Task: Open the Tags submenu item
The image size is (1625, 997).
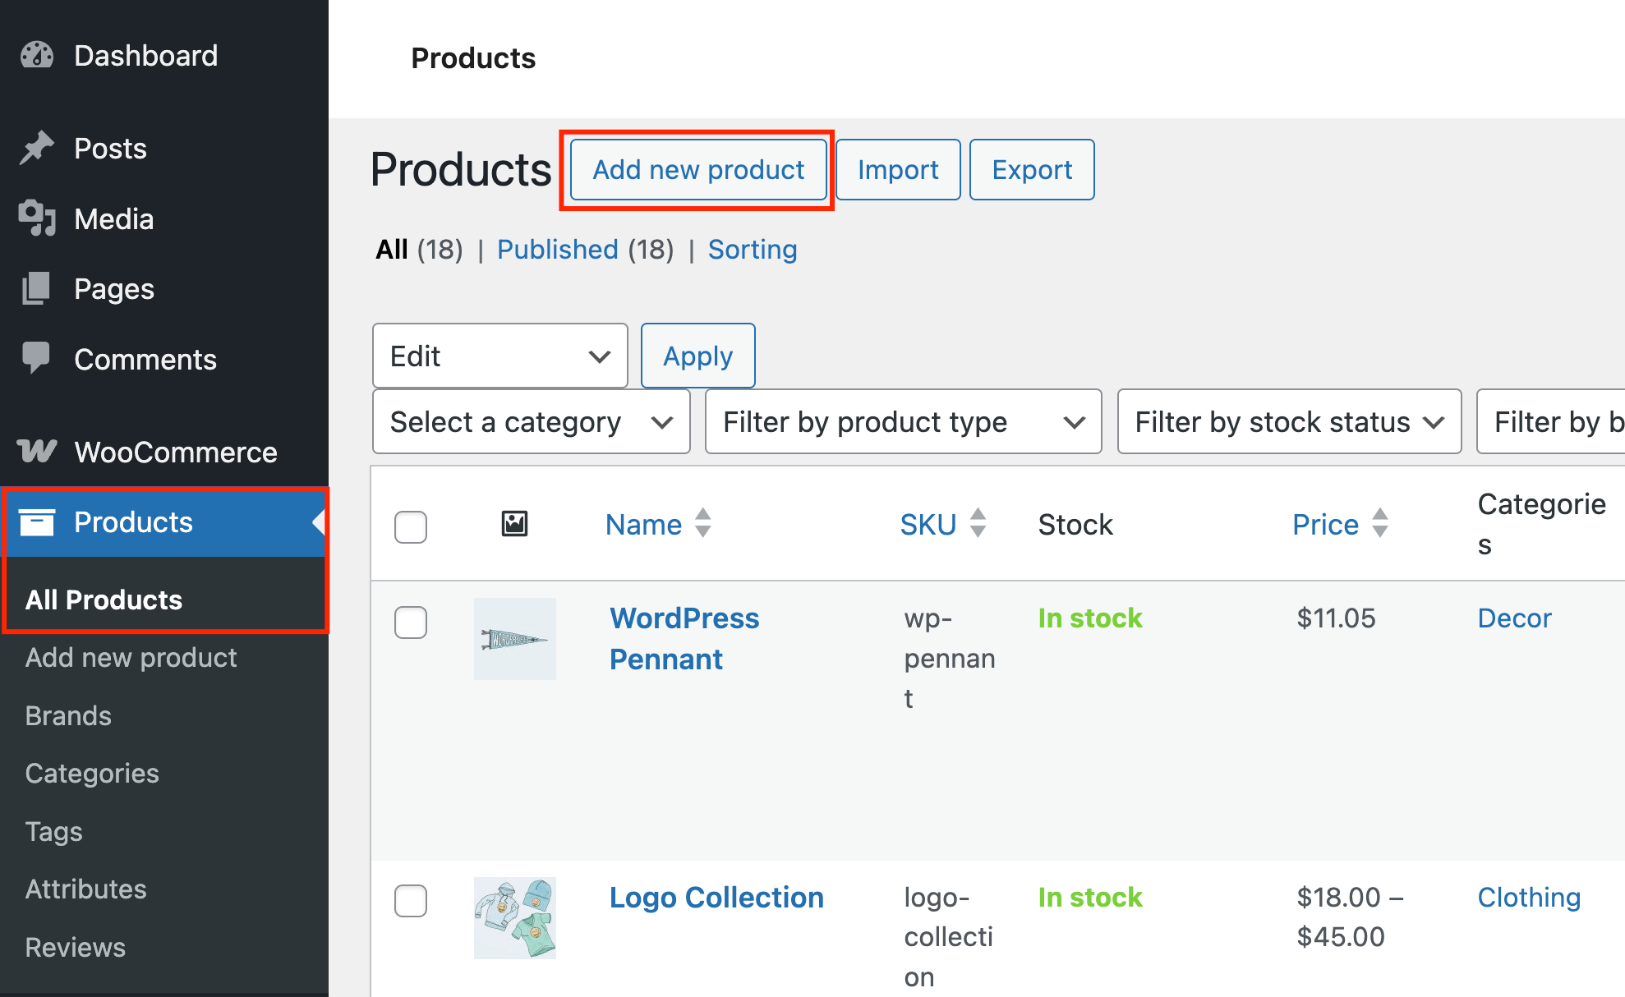Action: [x=54, y=832]
